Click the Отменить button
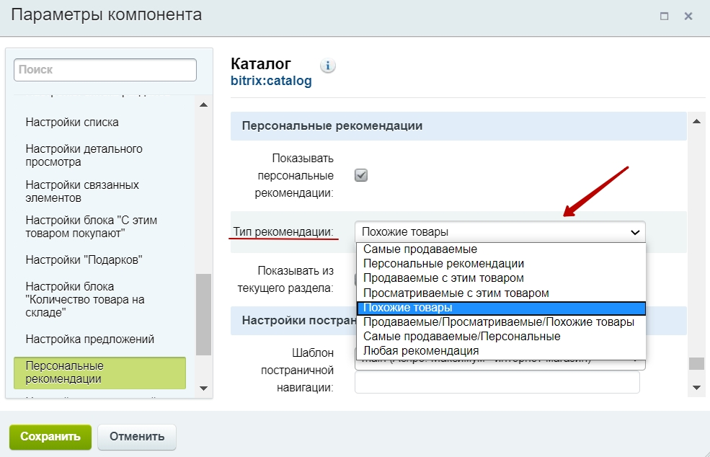The height and width of the screenshot is (457, 710). pos(137,437)
